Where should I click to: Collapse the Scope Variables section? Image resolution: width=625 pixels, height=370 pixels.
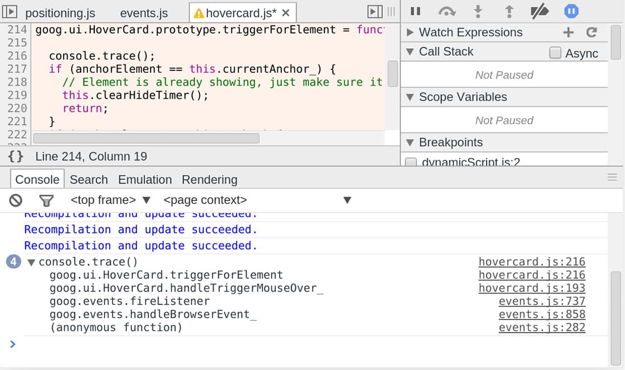[x=410, y=97]
